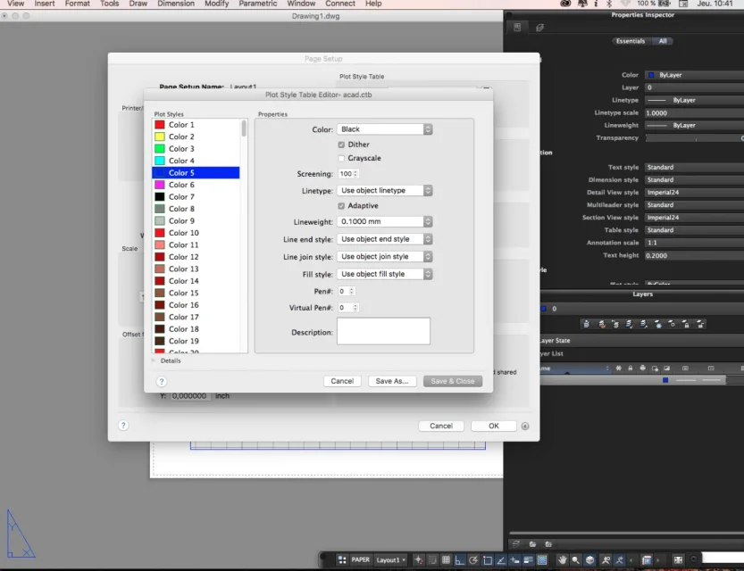Viewport: 744px width, 571px height.
Task: Click the Description text field
Action: coord(383,331)
